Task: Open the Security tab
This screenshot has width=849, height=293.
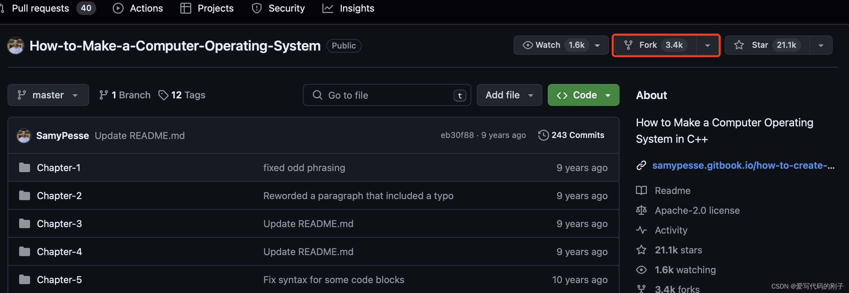Action: (278, 8)
